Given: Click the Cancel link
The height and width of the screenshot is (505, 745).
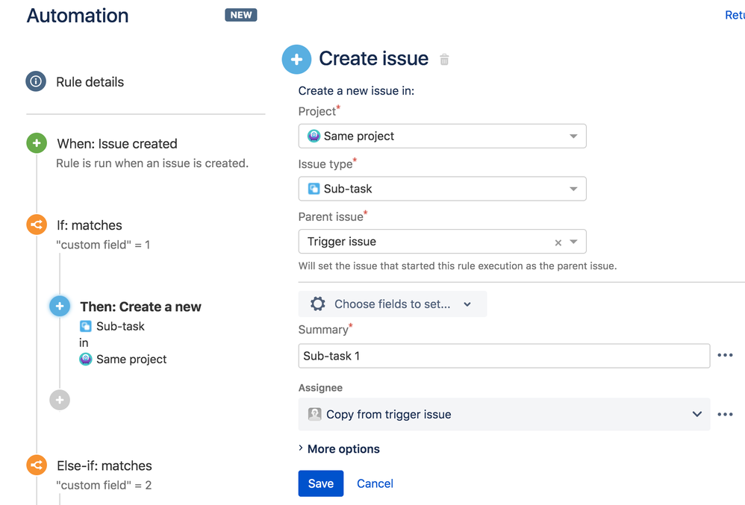Looking at the screenshot, I should [x=375, y=483].
